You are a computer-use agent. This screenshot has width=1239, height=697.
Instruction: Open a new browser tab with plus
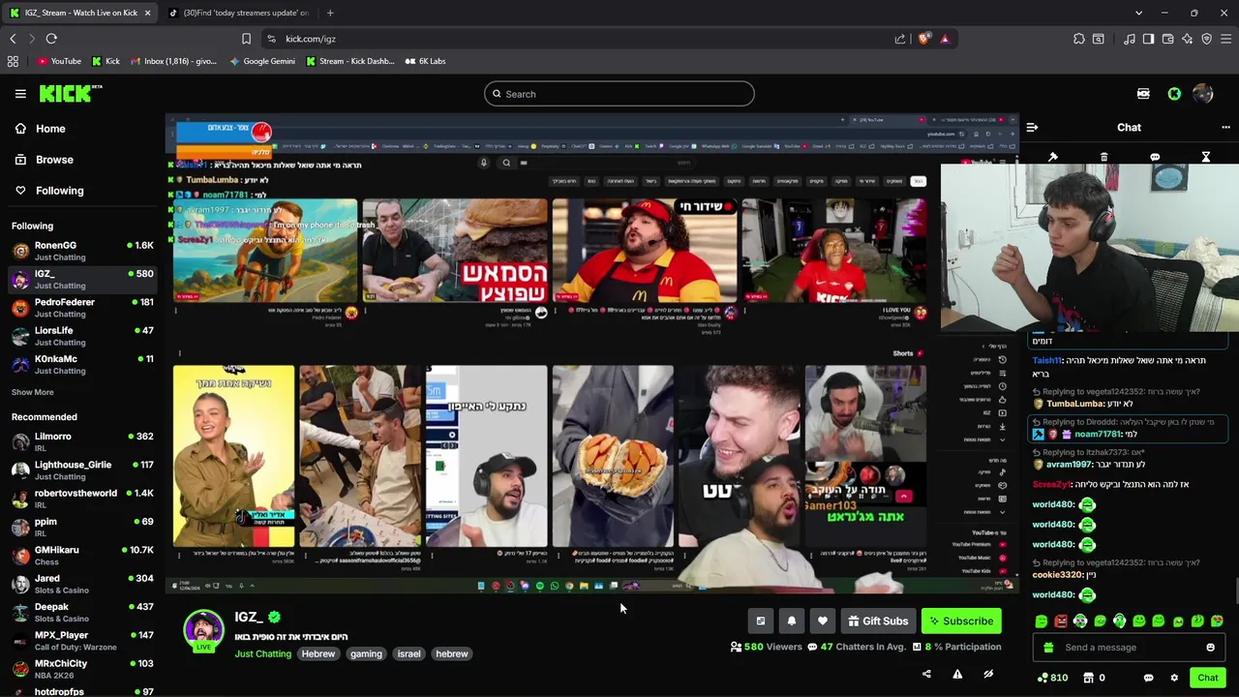[330, 13]
